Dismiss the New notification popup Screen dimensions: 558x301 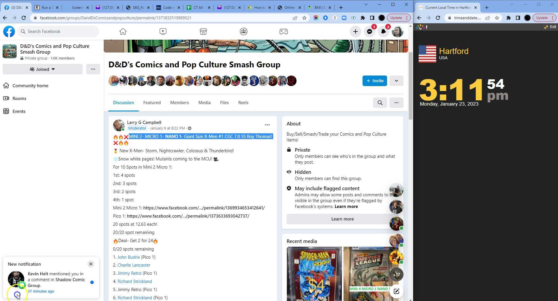click(x=91, y=264)
